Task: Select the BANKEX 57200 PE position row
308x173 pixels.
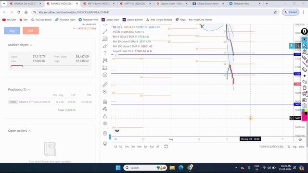Action: (x=50, y=102)
